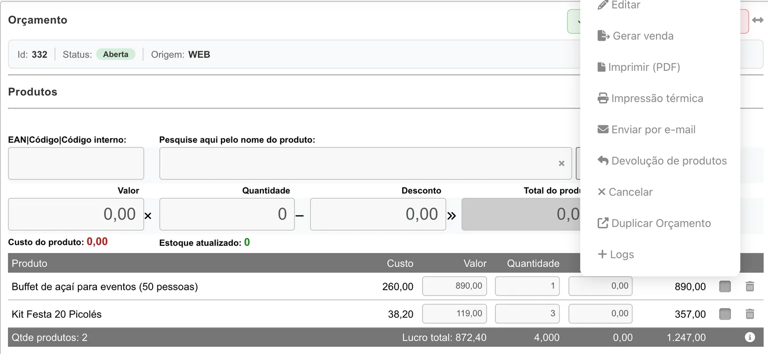Tick checkbox in Buffet de açaí row
Image resolution: width=768 pixels, height=354 pixels.
(x=725, y=286)
